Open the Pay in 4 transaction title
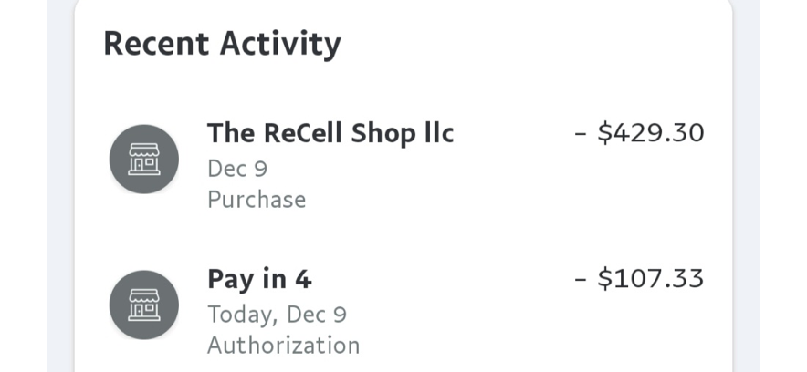The height and width of the screenshot is (372, 807). (x=259, y=280)
